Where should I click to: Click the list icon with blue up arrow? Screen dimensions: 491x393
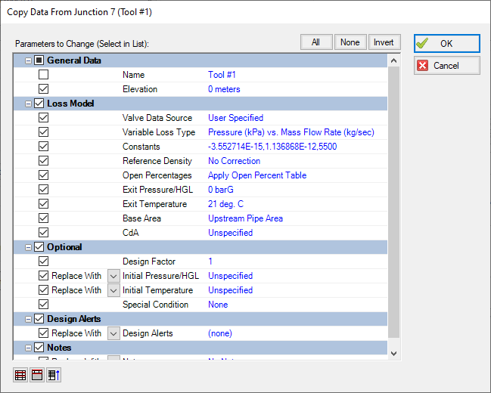pyautogui.click(x=53, y=375)
